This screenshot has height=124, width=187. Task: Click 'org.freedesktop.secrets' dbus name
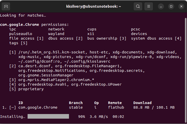[116, 71]
